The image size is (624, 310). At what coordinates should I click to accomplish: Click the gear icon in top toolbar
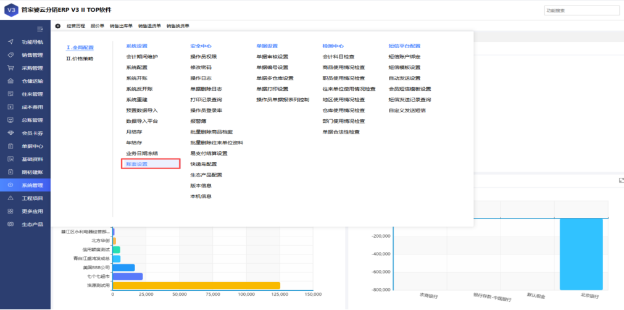(x=57, y=26)
